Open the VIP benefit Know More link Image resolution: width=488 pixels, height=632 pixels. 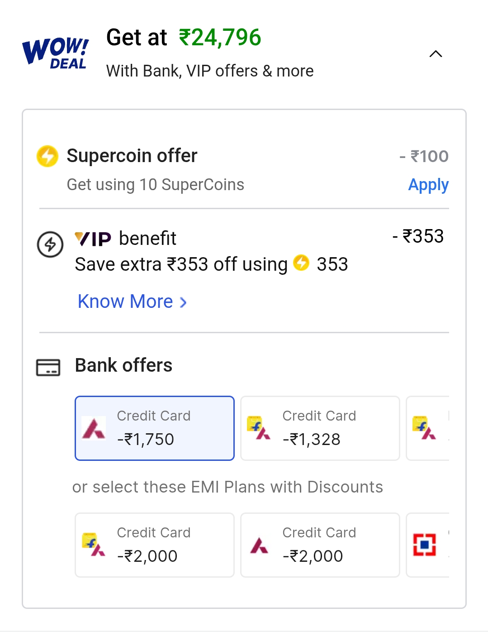click(x=125, y=302)
